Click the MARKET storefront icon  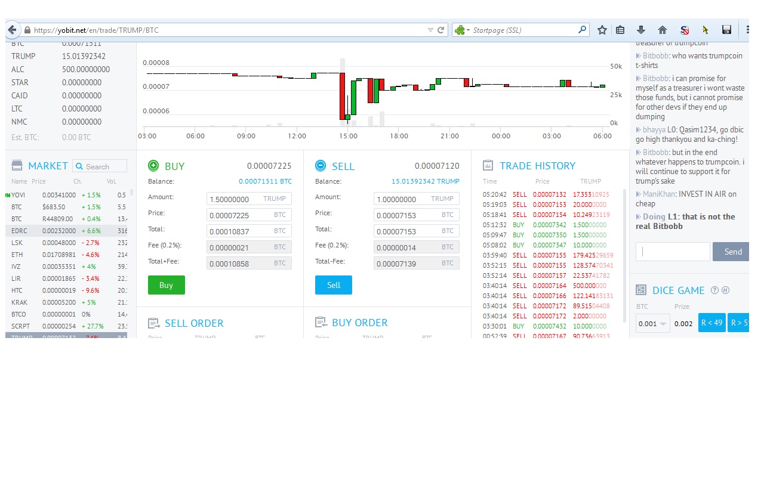17,165
